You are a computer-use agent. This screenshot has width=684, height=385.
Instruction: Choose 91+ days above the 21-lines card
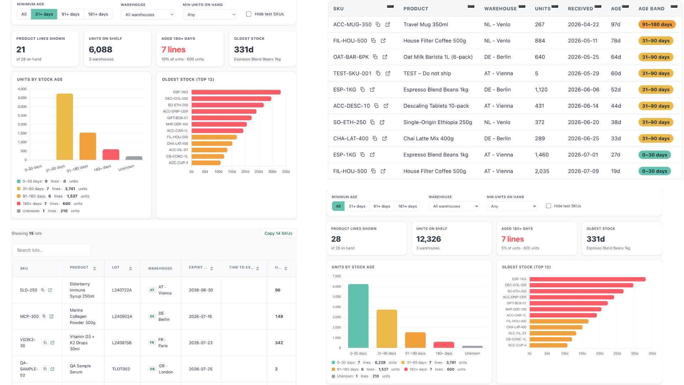tap(71, 14)
